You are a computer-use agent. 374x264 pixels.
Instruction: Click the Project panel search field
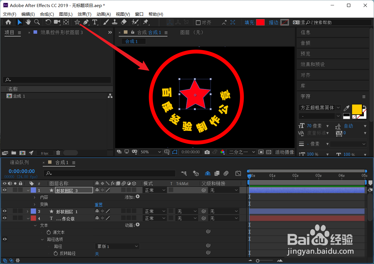tap(57, 80)
